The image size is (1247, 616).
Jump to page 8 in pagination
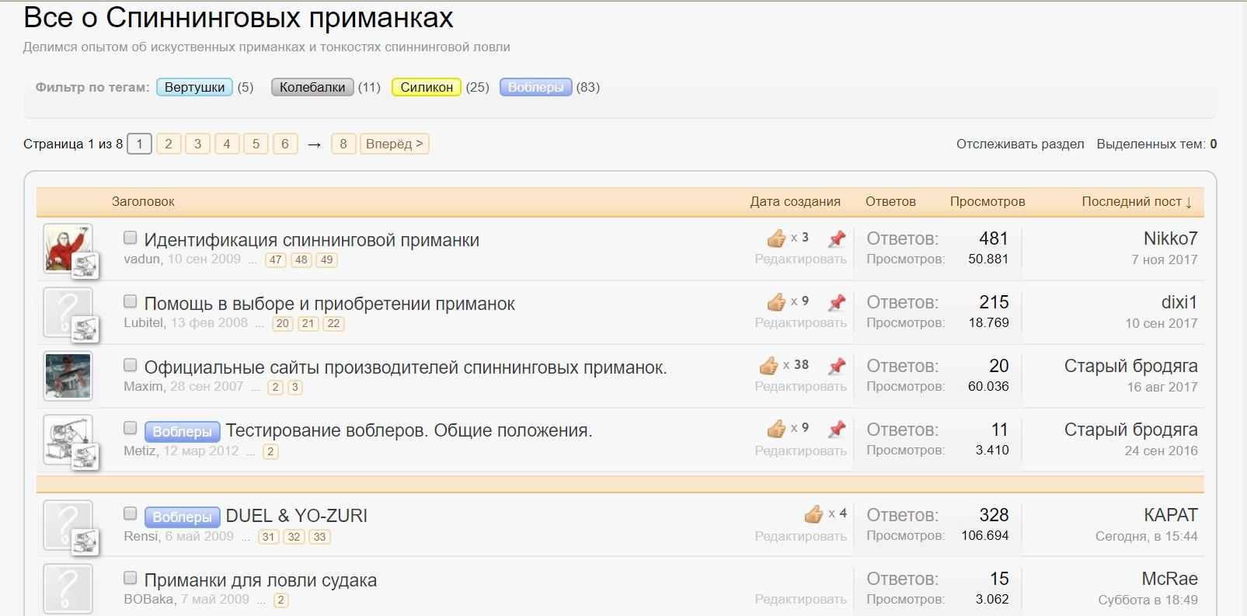(343, 144)
